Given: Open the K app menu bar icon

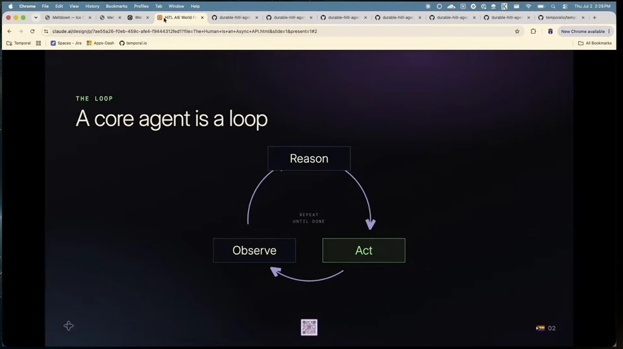Looking at the screenshot, I should pos(504,6).
